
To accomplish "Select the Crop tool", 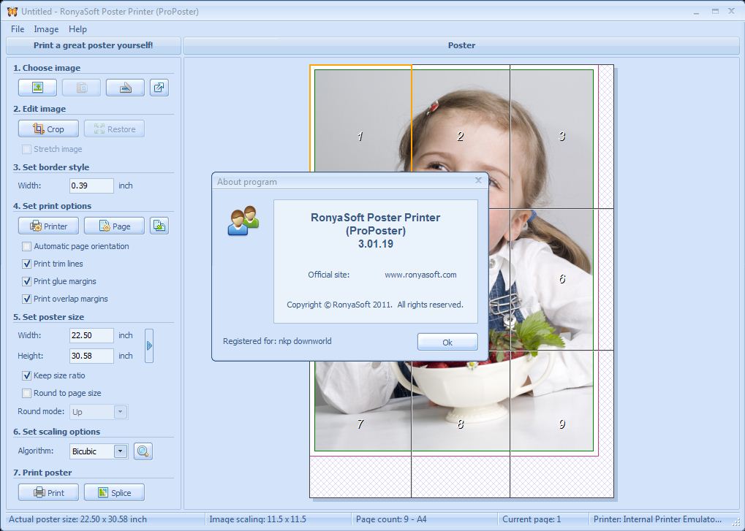I will (x=48, y=129).
